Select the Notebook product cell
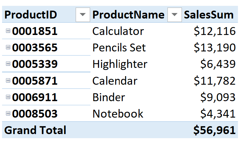The width and height of the screenshot is (239, 144). click(x=118, y=114)
